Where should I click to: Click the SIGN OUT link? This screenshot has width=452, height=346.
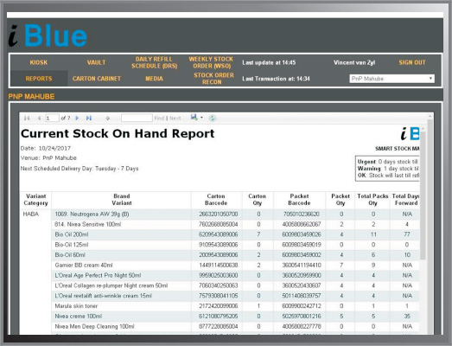coord(412,62)
